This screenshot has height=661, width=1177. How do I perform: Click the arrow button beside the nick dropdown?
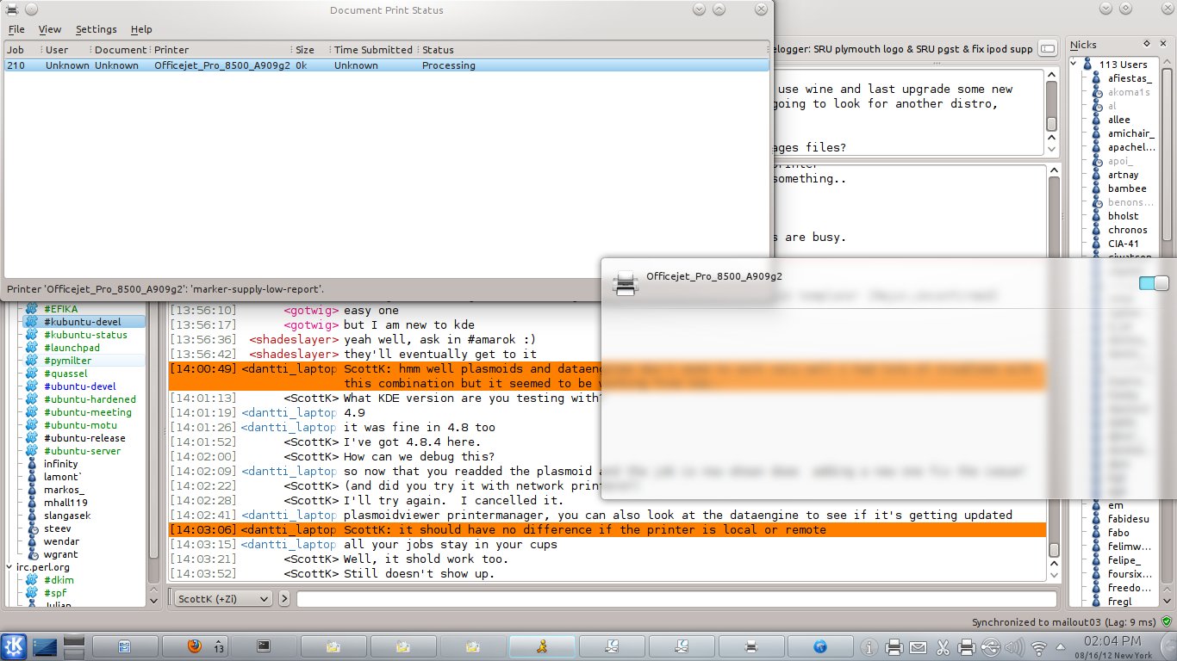[x=284, y=598]
